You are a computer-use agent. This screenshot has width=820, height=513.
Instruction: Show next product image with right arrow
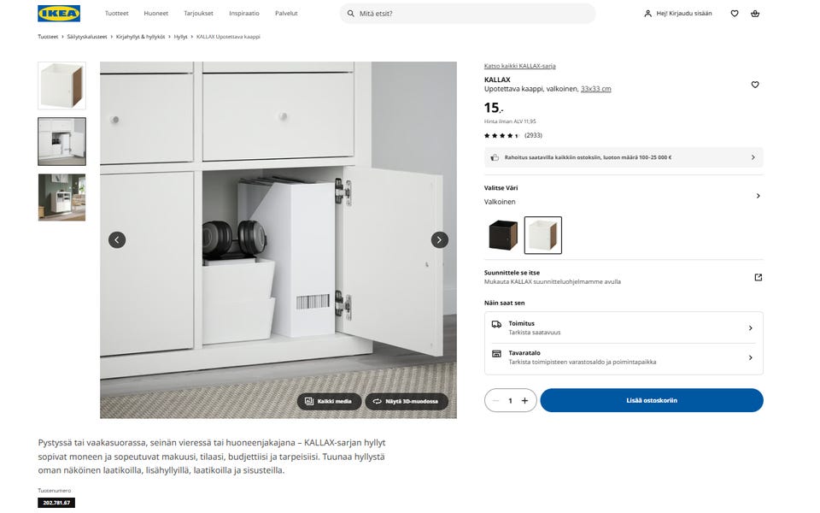(x=439, y=239)
